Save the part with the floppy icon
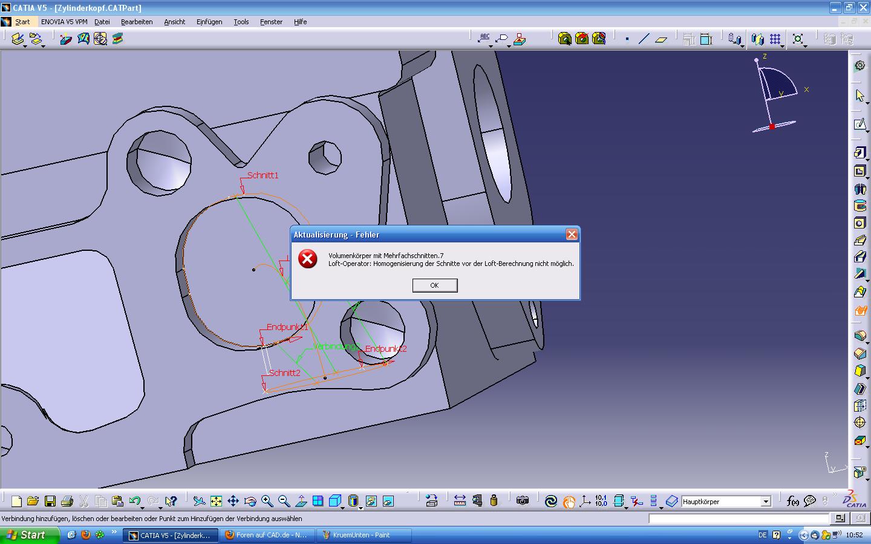 click(50, 501)
